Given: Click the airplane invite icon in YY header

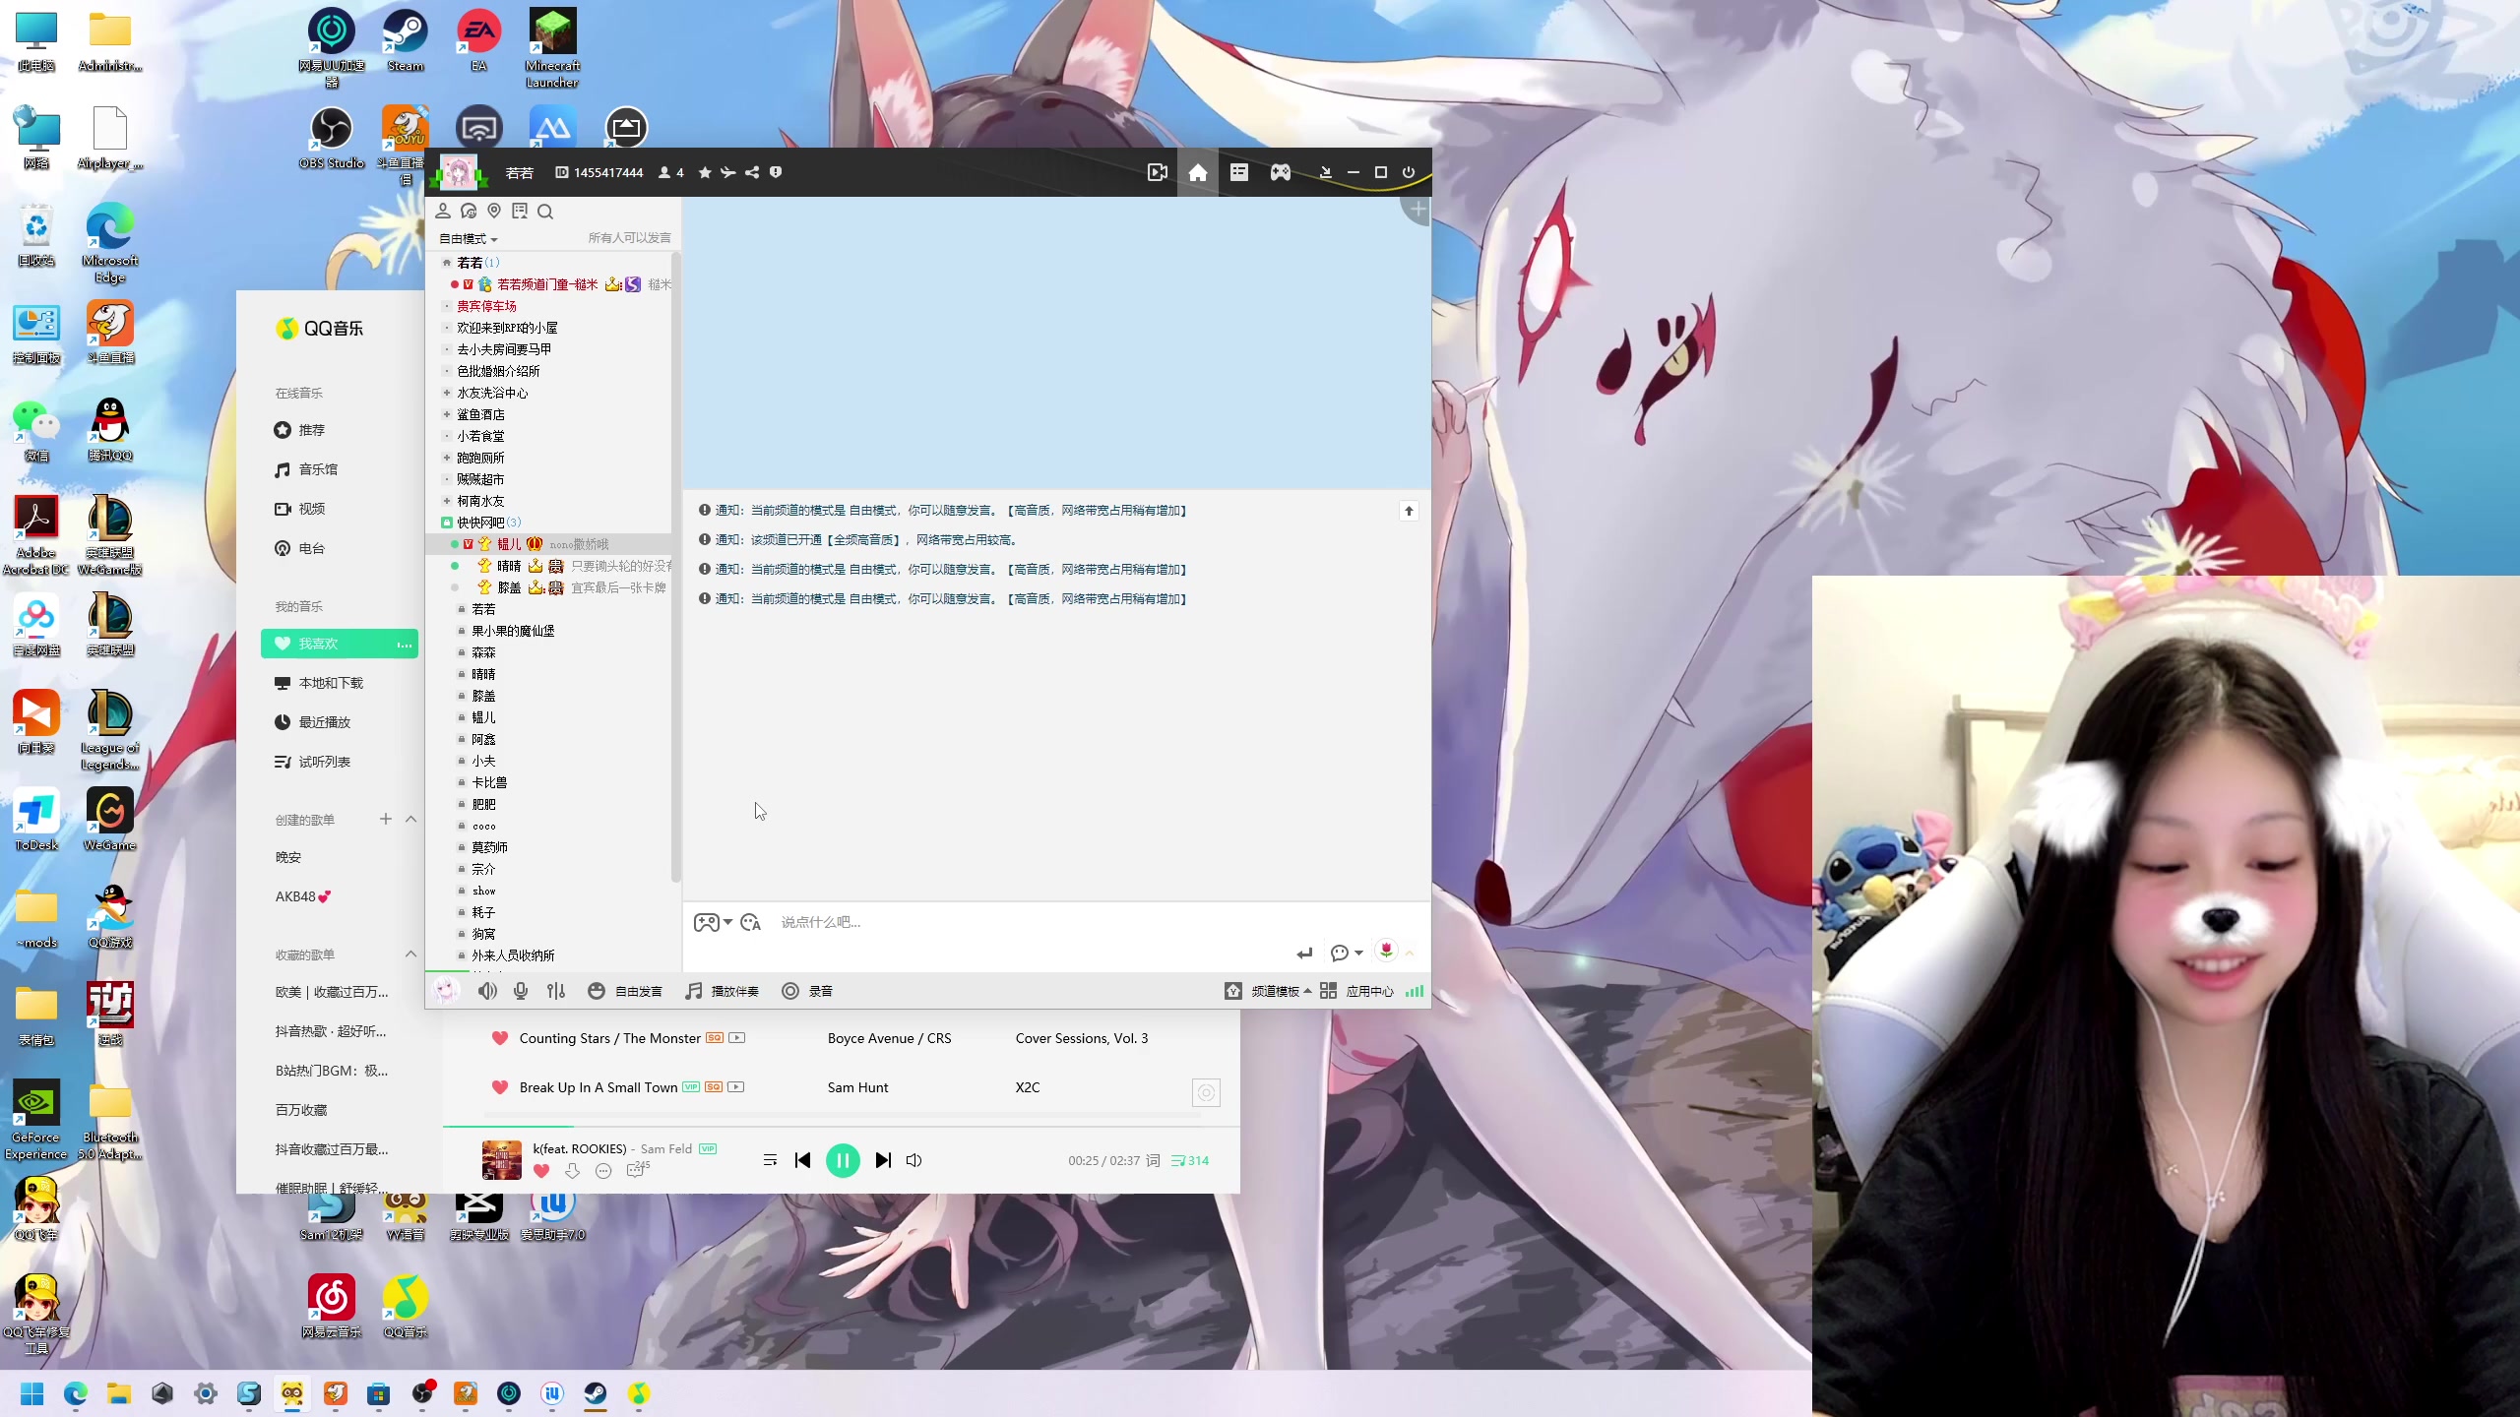Looking at the screenshot, I should point(728,172).
